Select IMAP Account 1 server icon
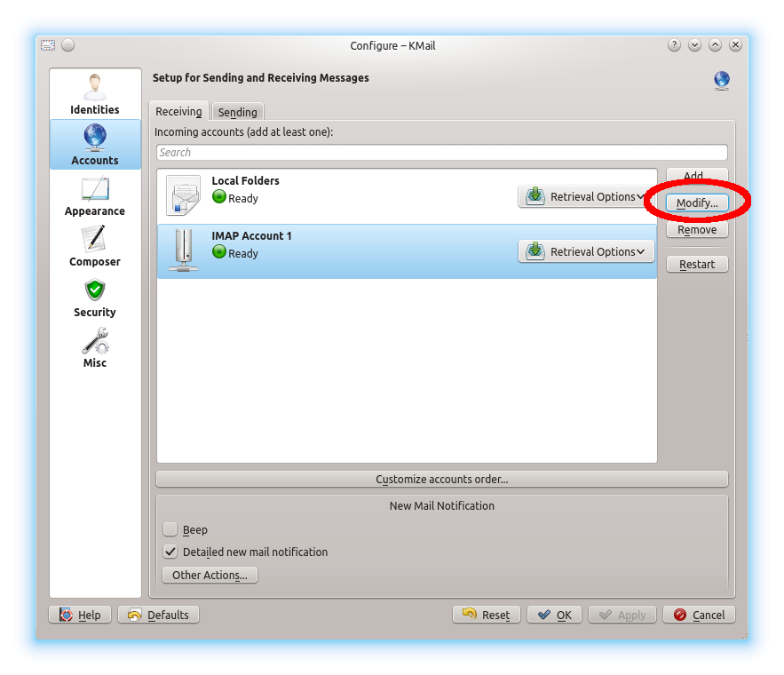 click(184, 250)
